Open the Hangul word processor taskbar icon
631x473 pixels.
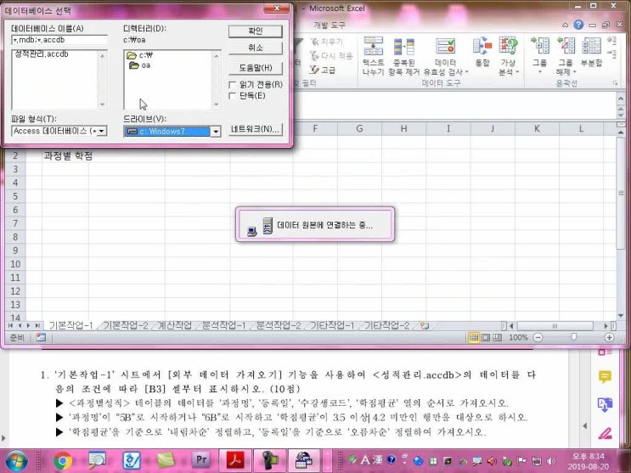[x=132, y=460]
